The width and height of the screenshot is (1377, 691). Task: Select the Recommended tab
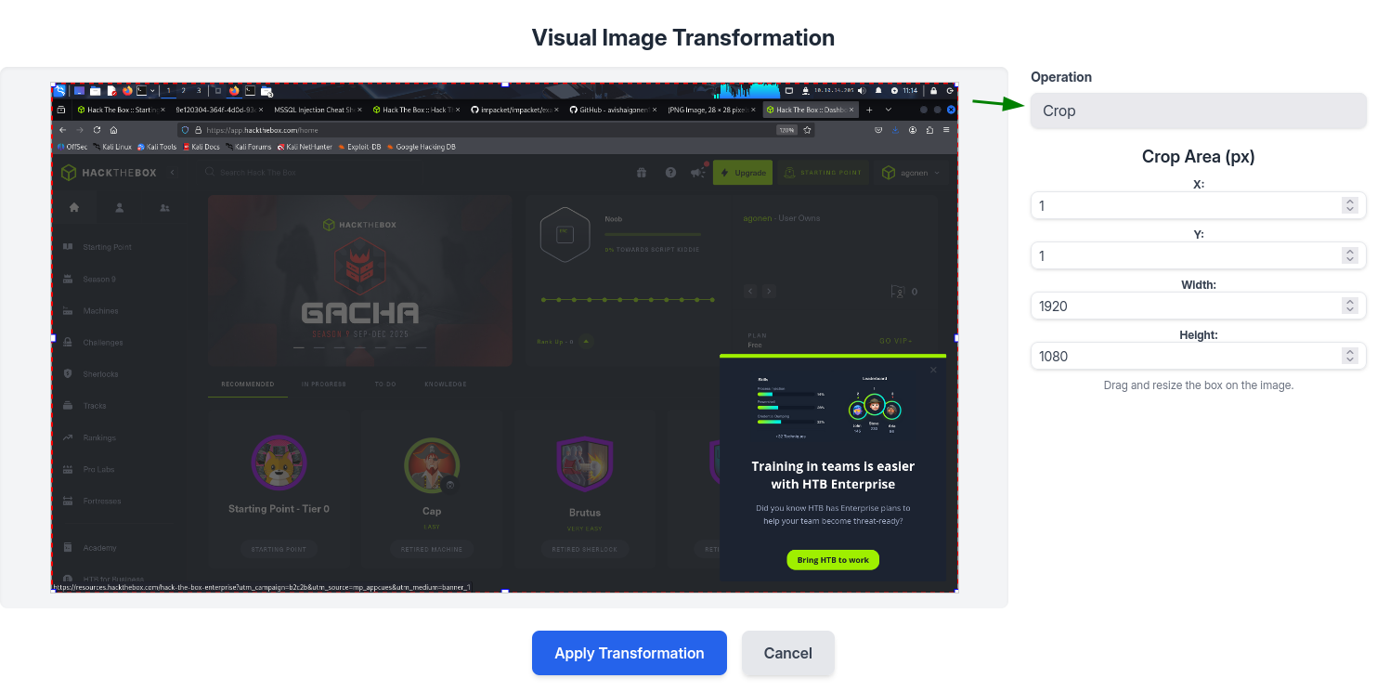[248, 384]
